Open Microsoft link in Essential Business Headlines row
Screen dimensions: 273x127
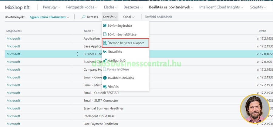click(x=13, y=108)
